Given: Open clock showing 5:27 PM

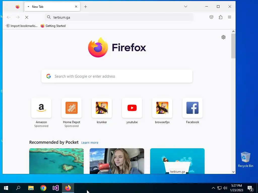Looking at the screenshot, I should coord(237,188).
